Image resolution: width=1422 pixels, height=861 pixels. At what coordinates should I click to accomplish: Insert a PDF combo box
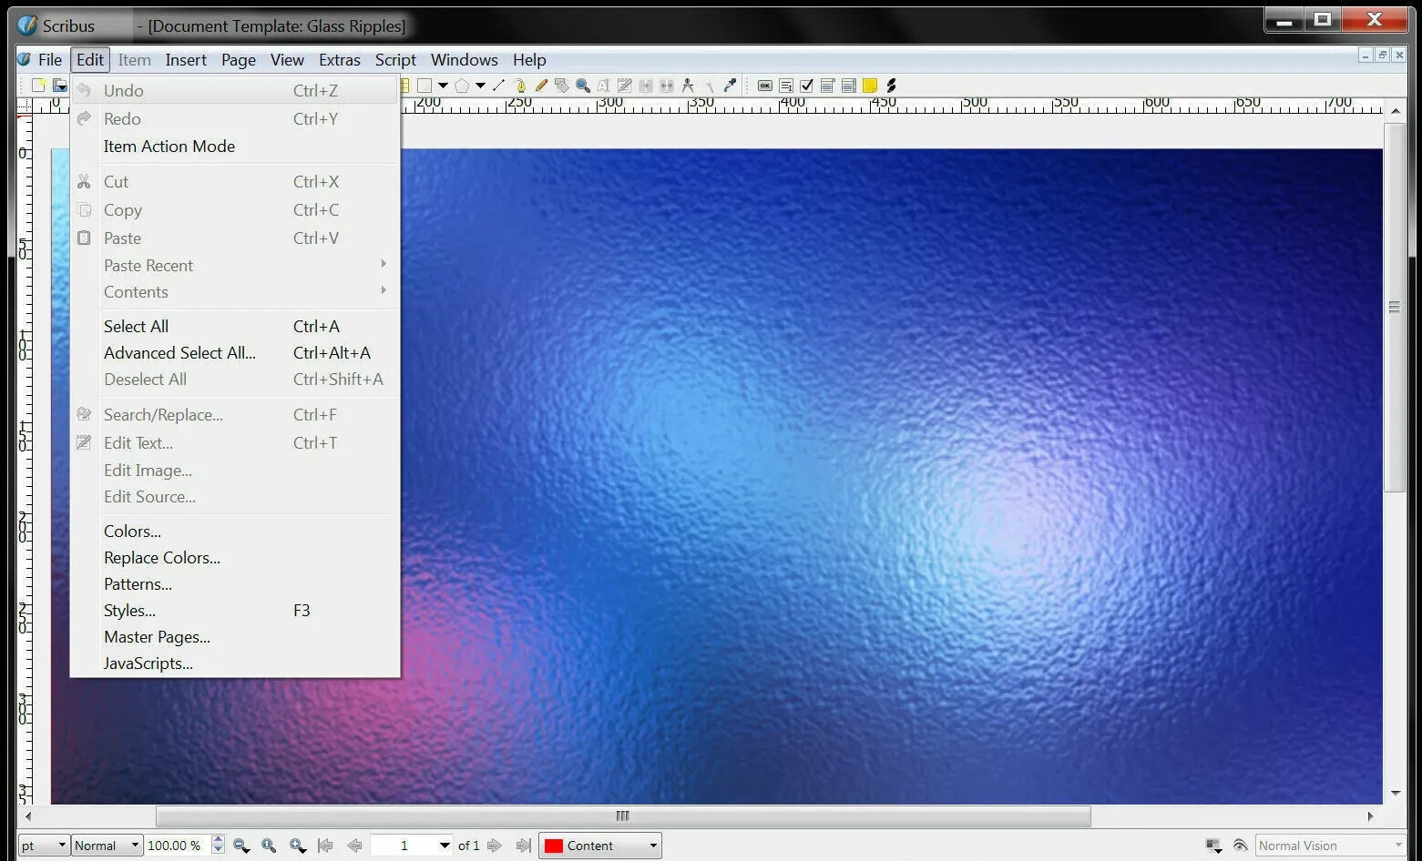click(827, 86)
